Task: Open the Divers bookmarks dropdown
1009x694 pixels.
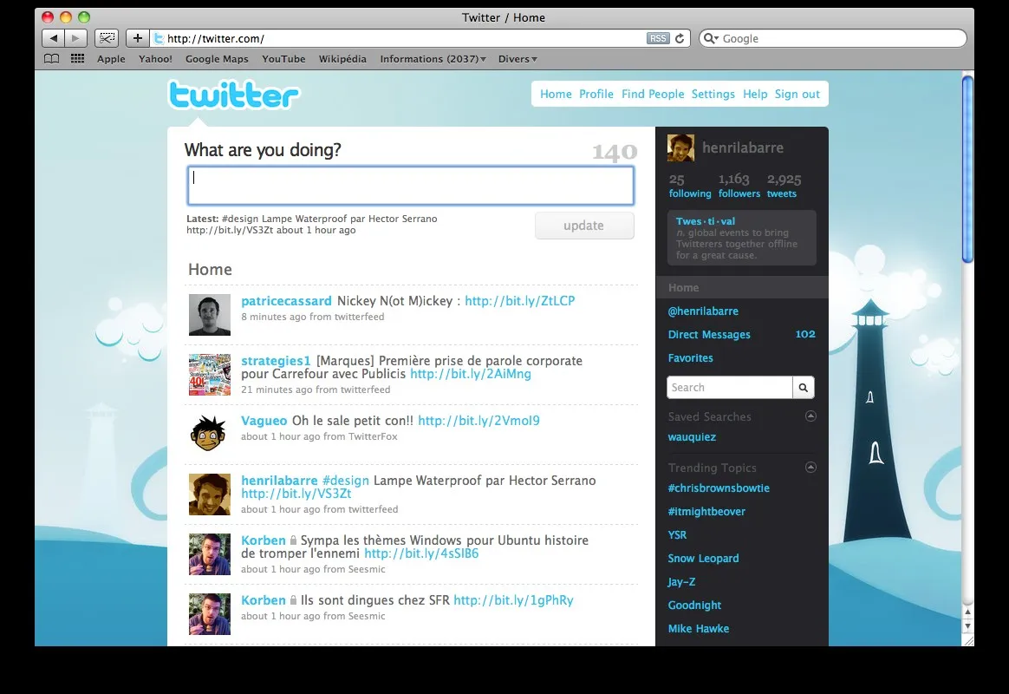Action: click(x=518, y=59)
